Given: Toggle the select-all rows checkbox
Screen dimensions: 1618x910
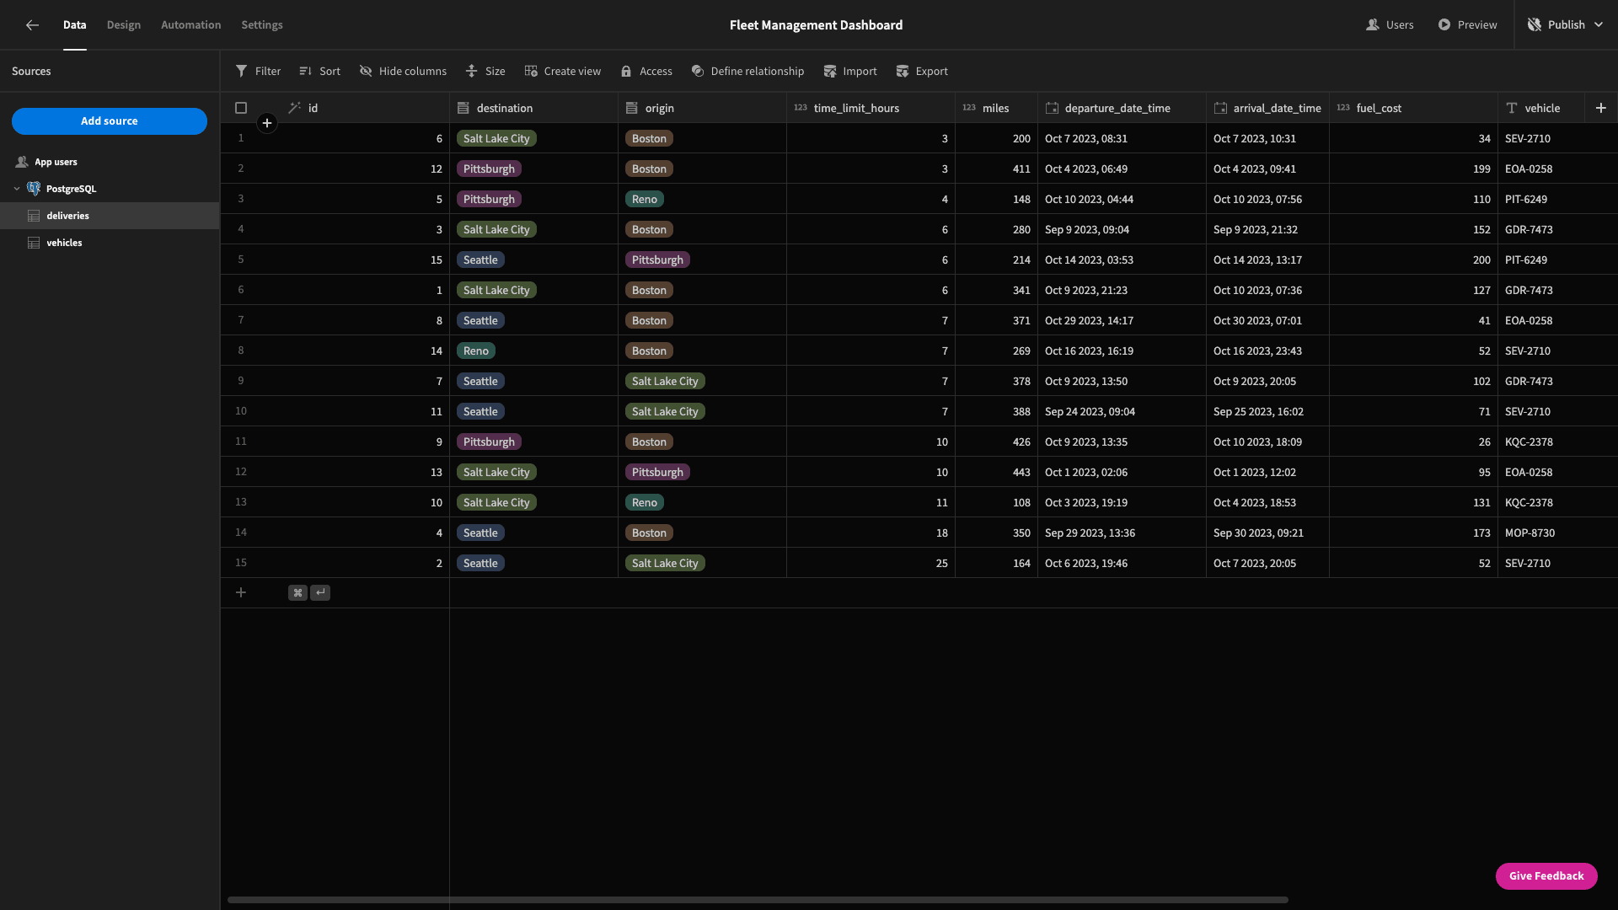Looking at the screenshot, I should click(x=241, y=108).
